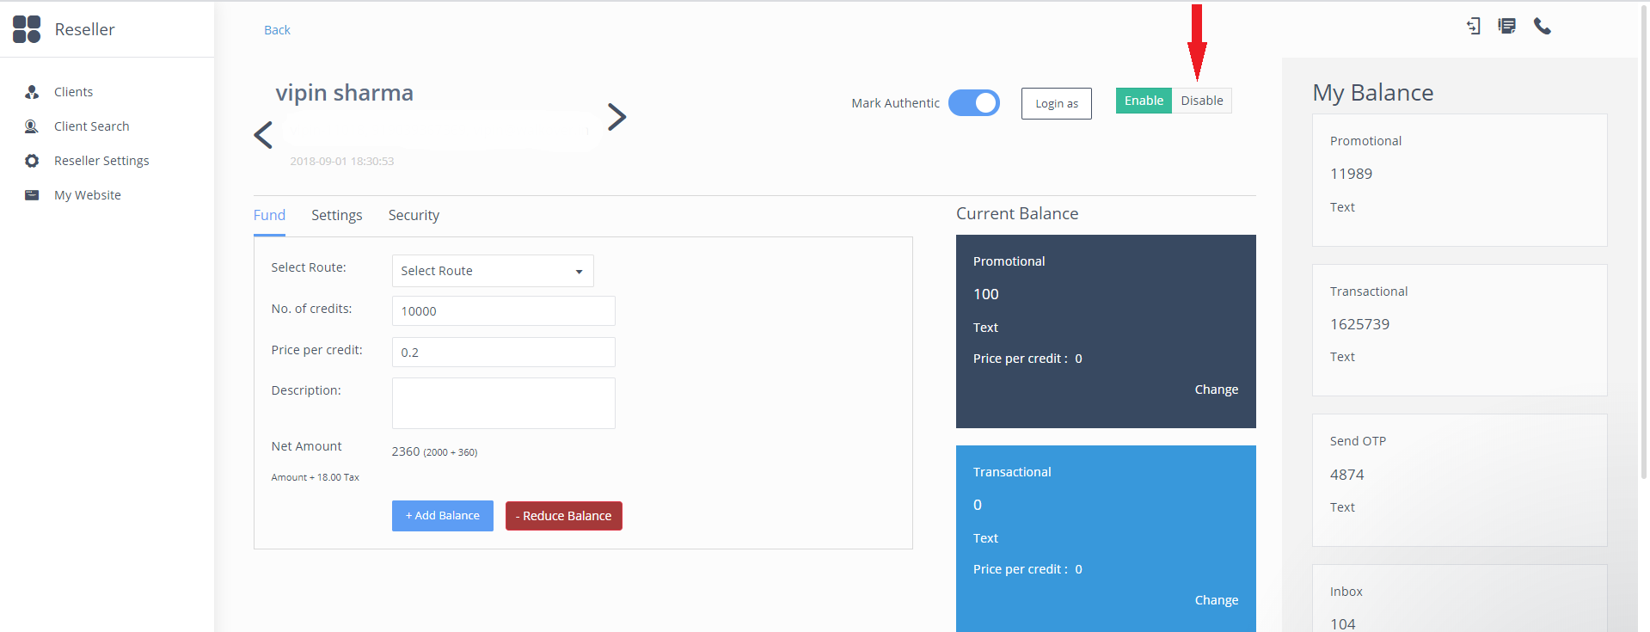
Task: Open the Select Route dropdown
Action: coord(493,271)
